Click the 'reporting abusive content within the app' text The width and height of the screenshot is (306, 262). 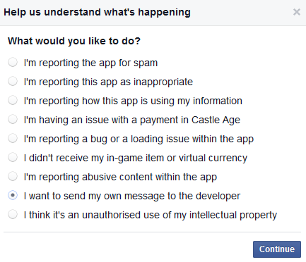click(x=128, y=177)
